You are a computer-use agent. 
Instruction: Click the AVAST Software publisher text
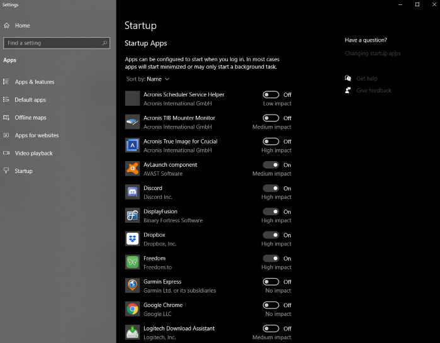(163, 174)
